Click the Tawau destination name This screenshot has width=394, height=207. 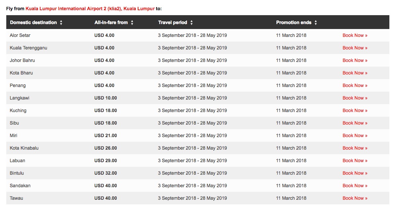click(x=16, y=198)
